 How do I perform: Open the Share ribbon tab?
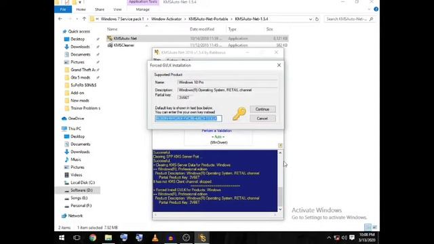100,9
